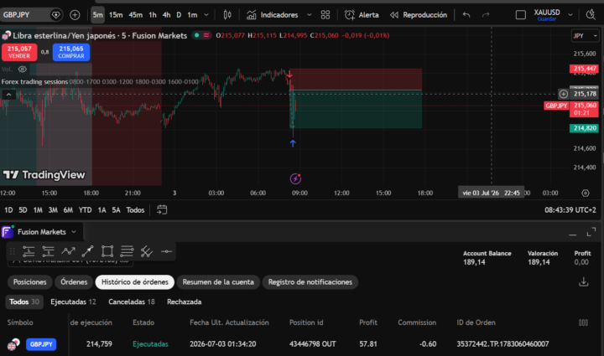Start bar Reproducción mode

419,15
